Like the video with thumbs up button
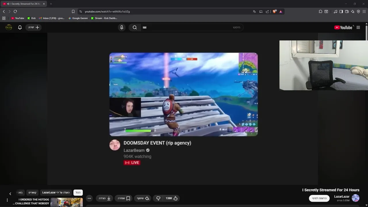 pyautogui.click(x=172, y=198)
